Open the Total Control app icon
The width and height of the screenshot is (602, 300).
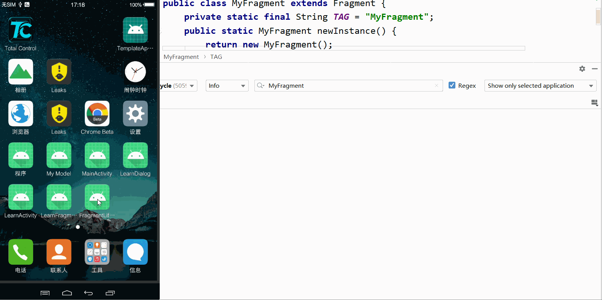click(21, 30)
